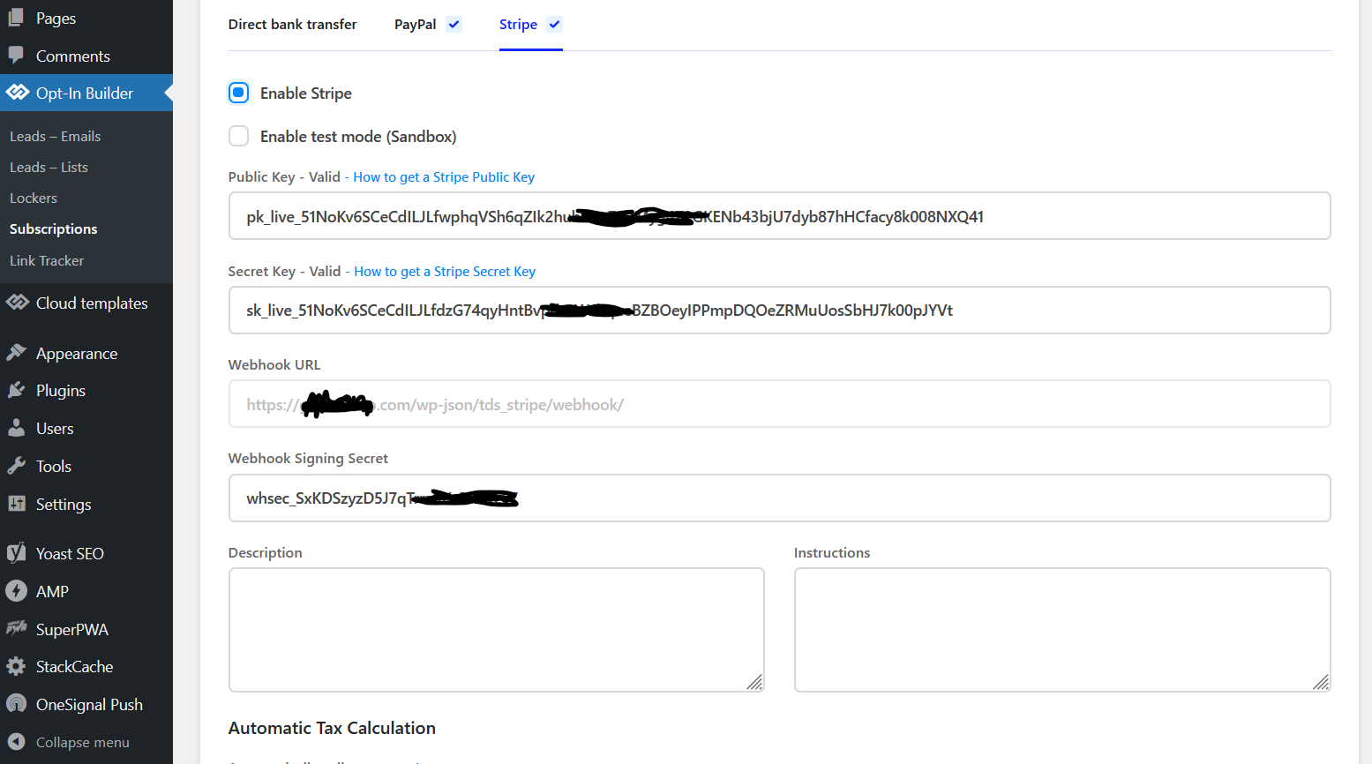Click the Instructions text area
1372x764 pixels.
(x=1062, y=630)
